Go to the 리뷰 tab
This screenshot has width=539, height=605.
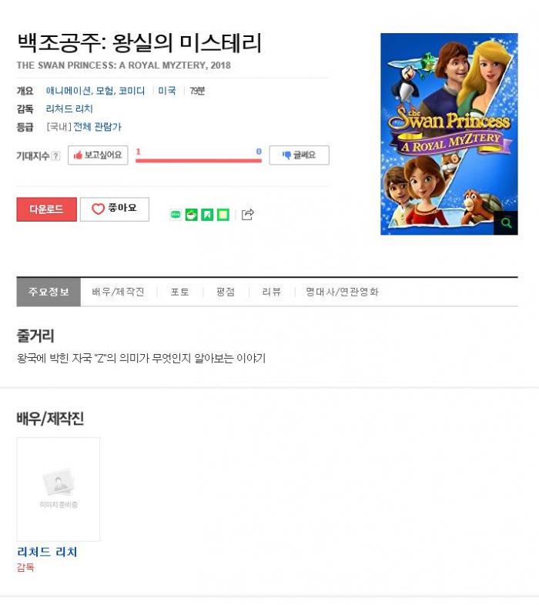pos(272,292)
